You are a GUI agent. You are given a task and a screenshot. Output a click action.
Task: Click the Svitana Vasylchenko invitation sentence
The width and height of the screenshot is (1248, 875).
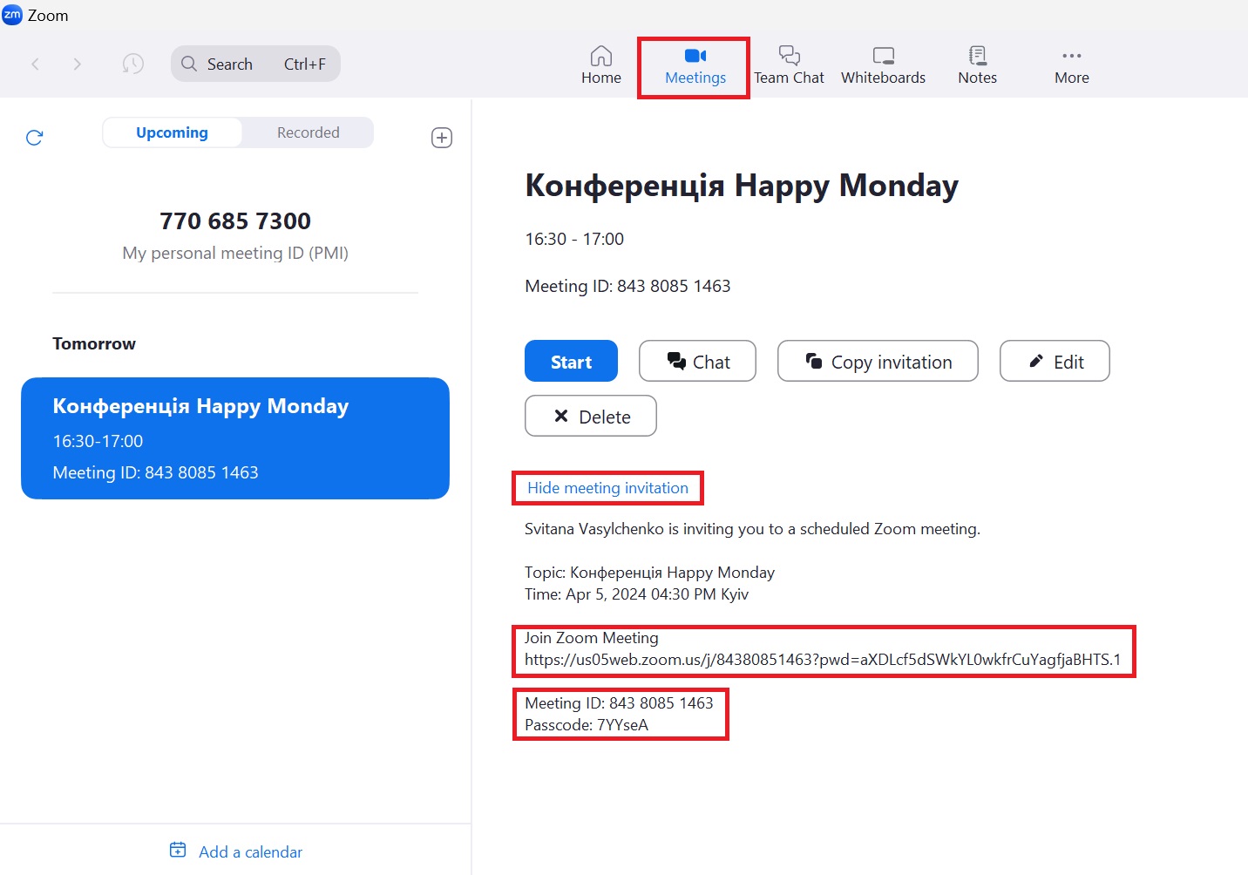752,529
